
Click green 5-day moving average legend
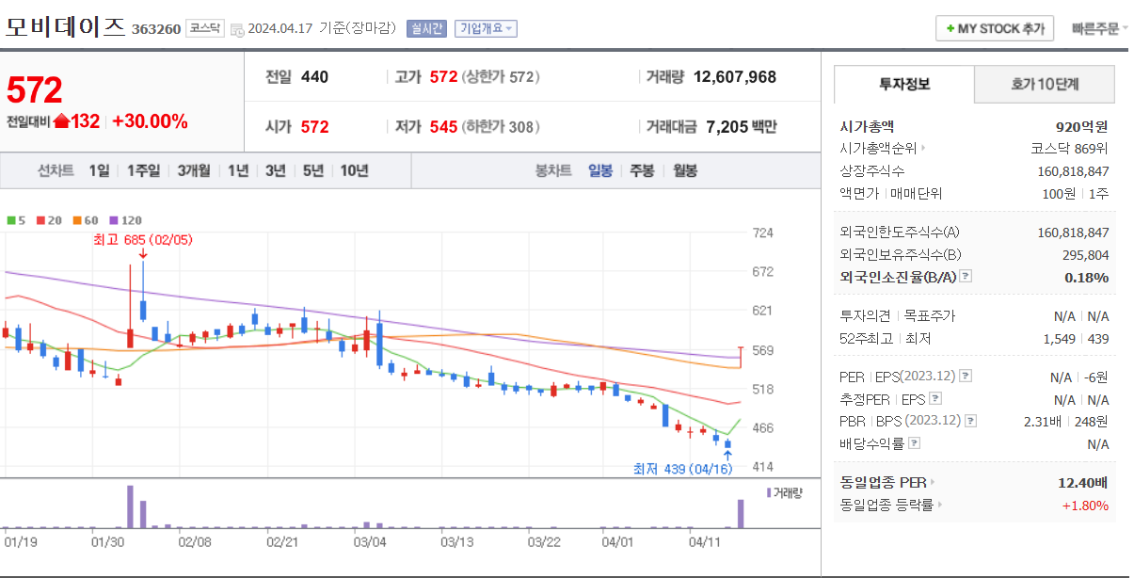[x=16, y=220]
